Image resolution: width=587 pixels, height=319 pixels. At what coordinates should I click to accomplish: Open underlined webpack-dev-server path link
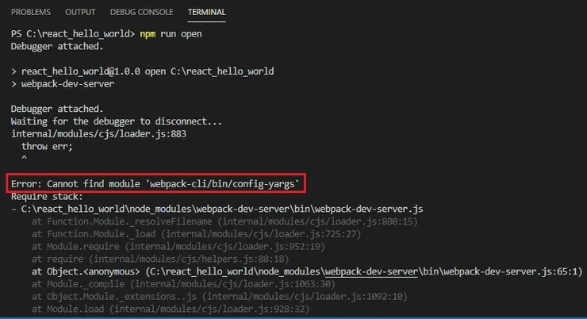(x=371, y=271)
